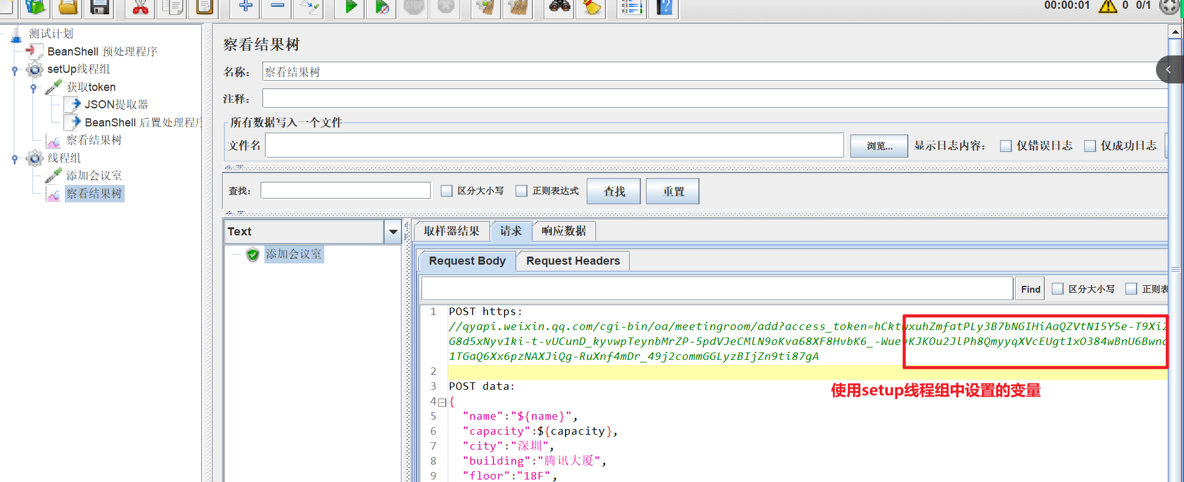Toggle 区分大小写 checkbox next to Find button
This screenshot has width=1184, height=482.
(1057, 289)
